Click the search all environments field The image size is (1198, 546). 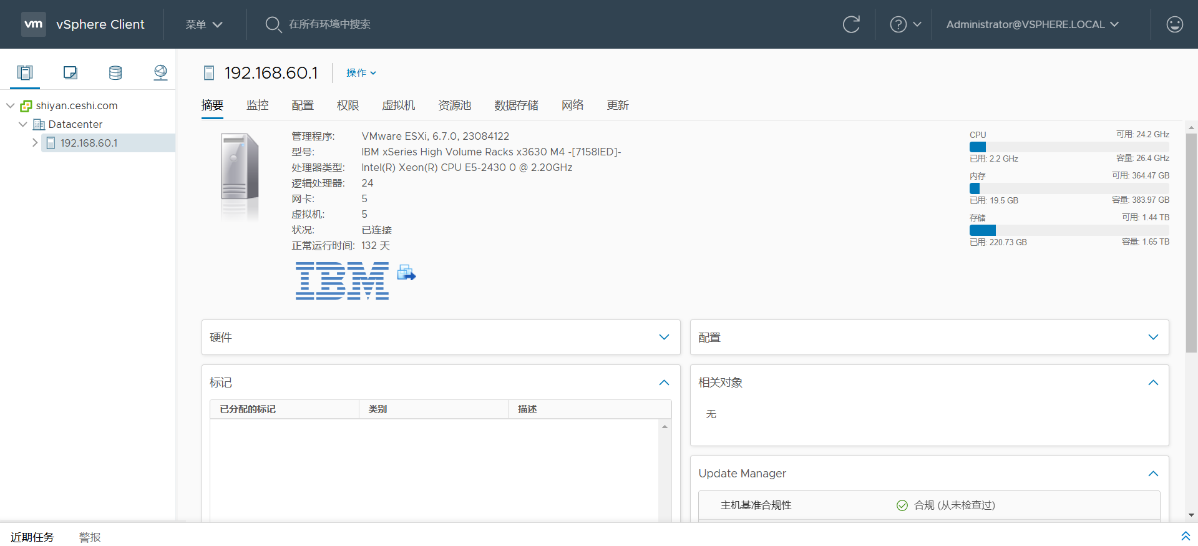329,24
